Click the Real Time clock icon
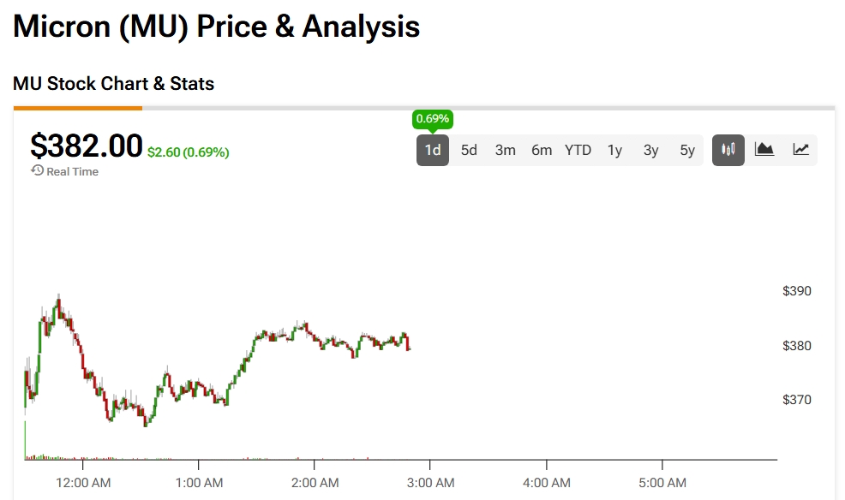The image size is (845, 500). tap(37, 171)
